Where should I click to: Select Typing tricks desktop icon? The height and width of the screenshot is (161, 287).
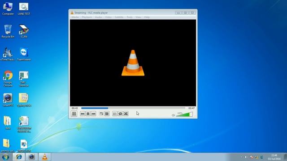coord(24,100)
